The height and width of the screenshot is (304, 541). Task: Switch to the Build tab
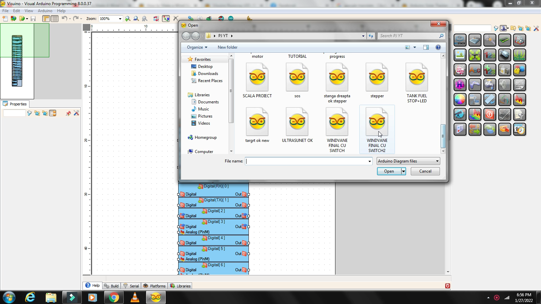[x=111, y=286]
